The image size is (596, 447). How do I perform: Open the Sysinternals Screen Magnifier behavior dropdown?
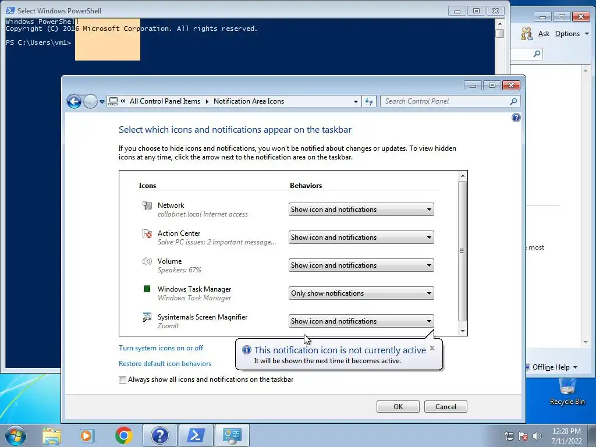361,321
